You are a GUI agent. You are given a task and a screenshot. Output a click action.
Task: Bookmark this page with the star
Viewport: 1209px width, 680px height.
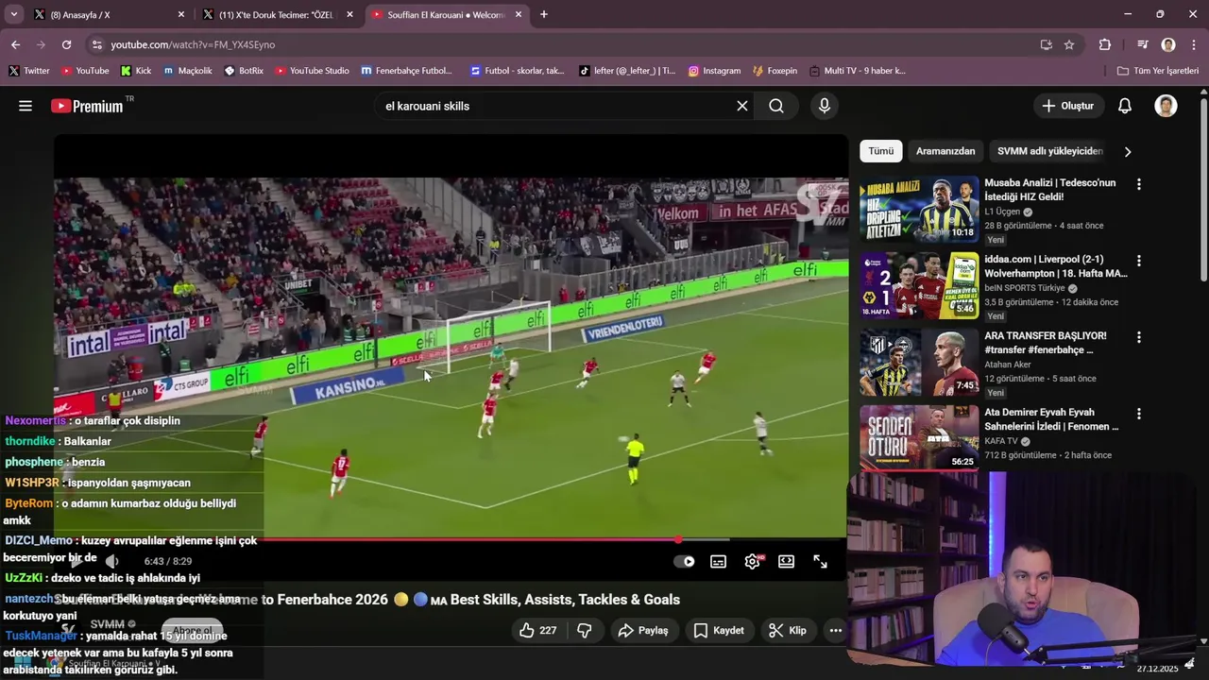pyautogui.click(x=1069, y=44)
